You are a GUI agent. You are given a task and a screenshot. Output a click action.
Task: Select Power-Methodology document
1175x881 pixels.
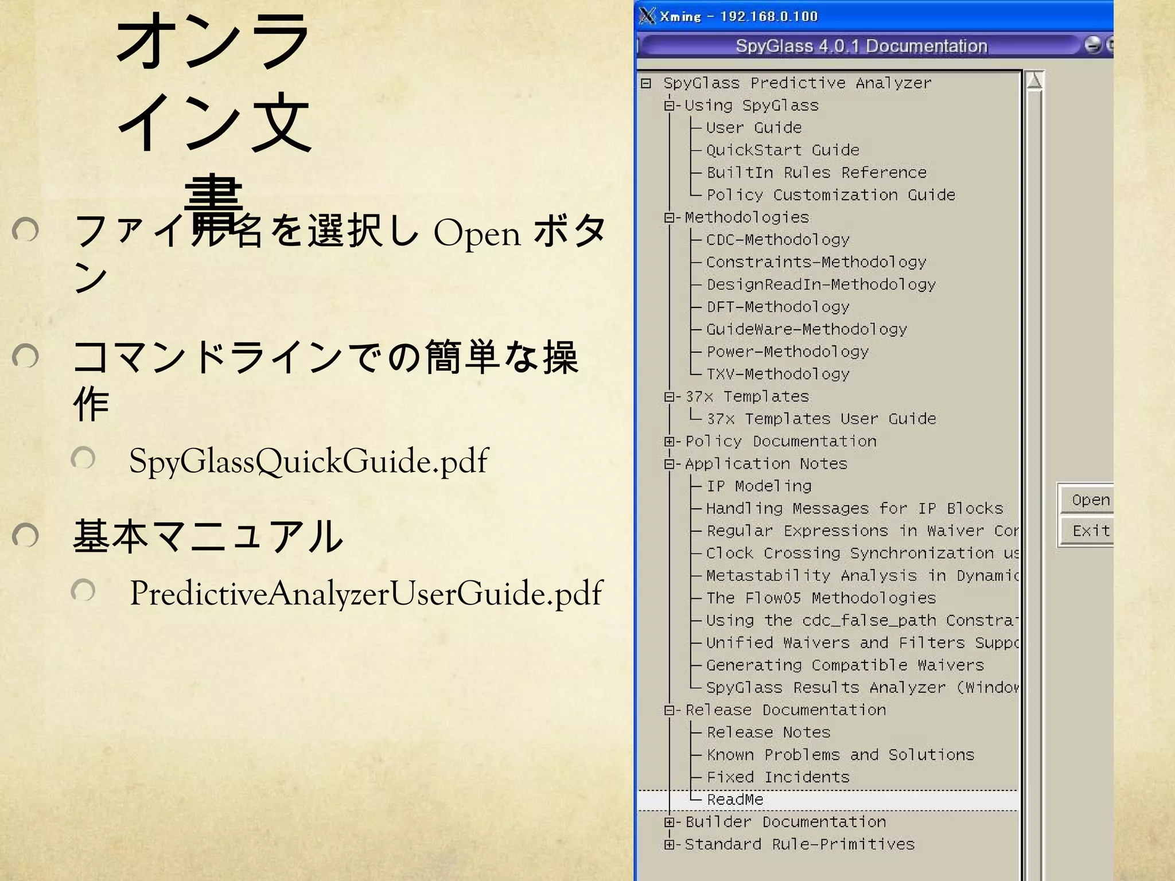[787, 352]
